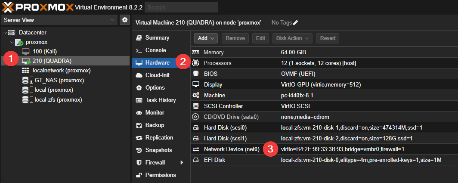Click the Snapshots history icon
Screen dimensions: 458x183
(139, 150)
